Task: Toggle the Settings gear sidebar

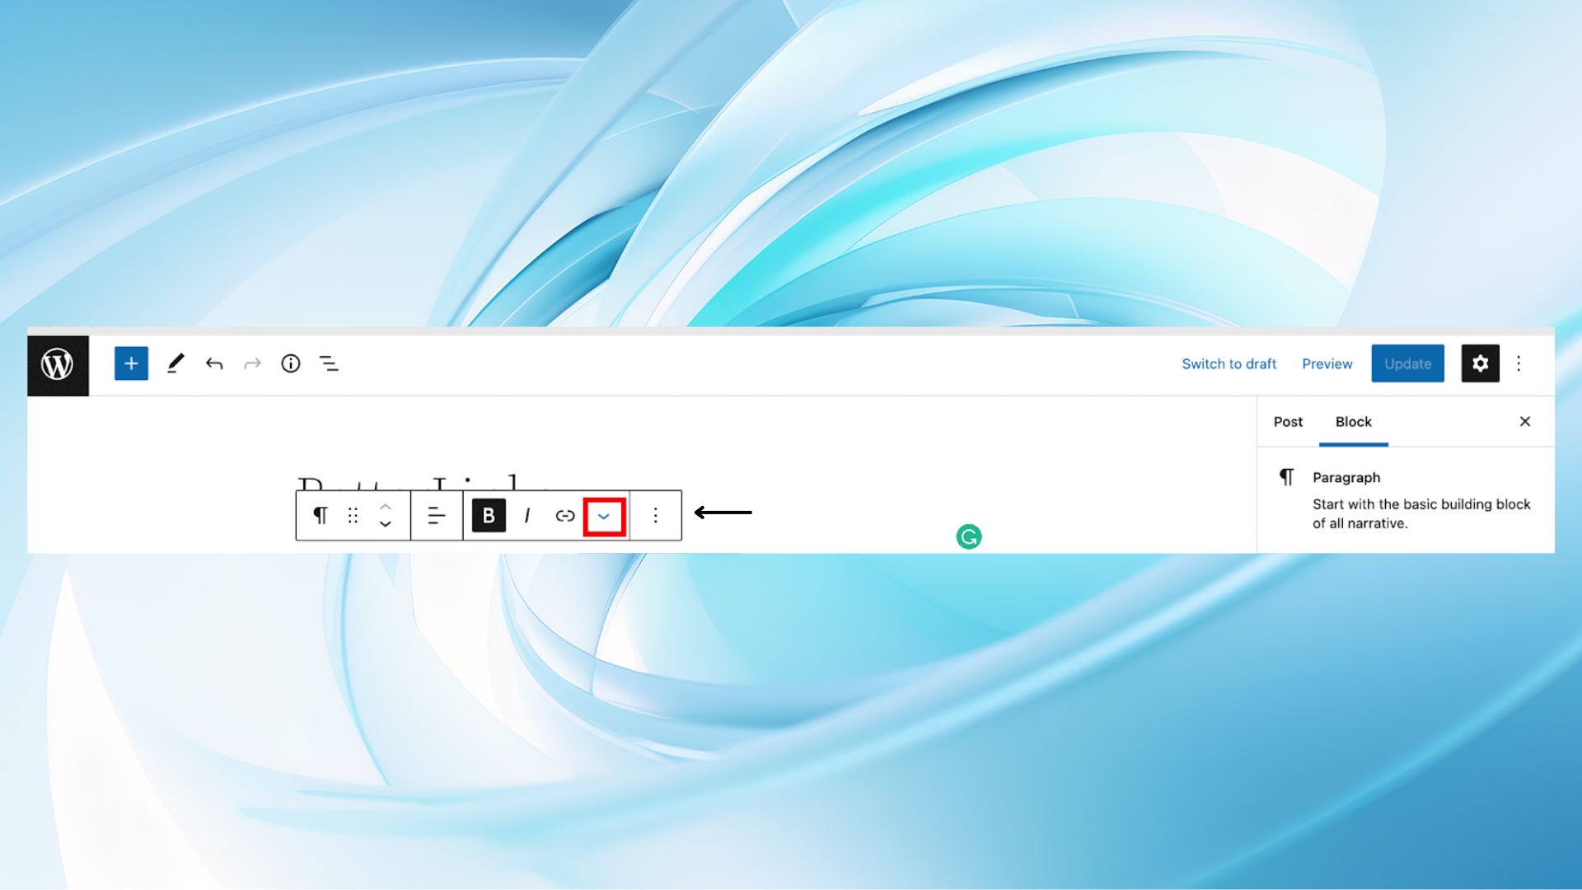Action: (1480, 363)
